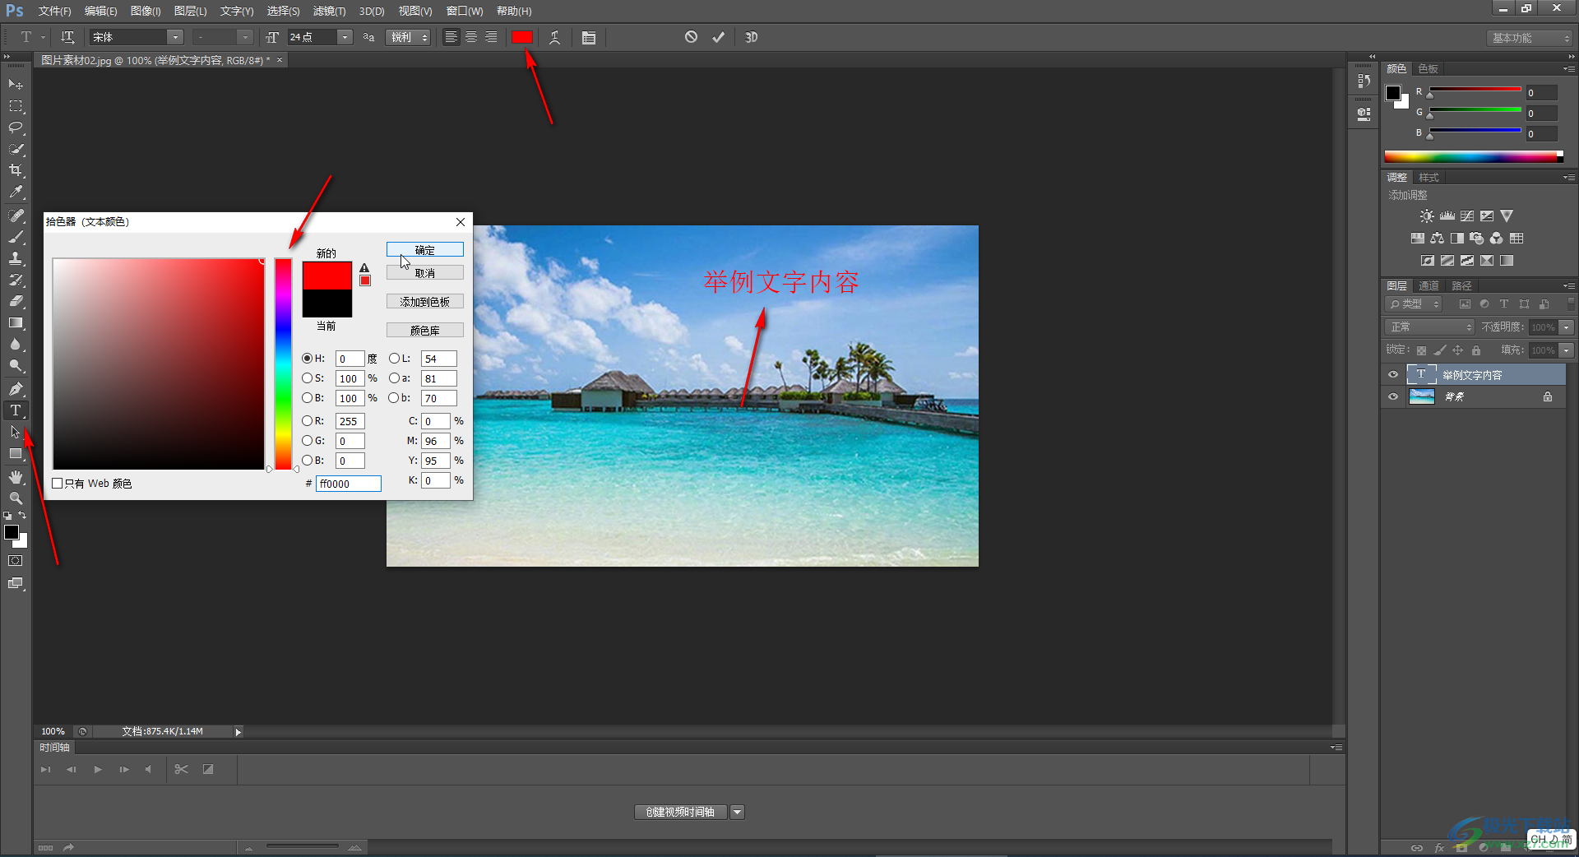
Task: Select the Hand tool
Action: (16, 477)
